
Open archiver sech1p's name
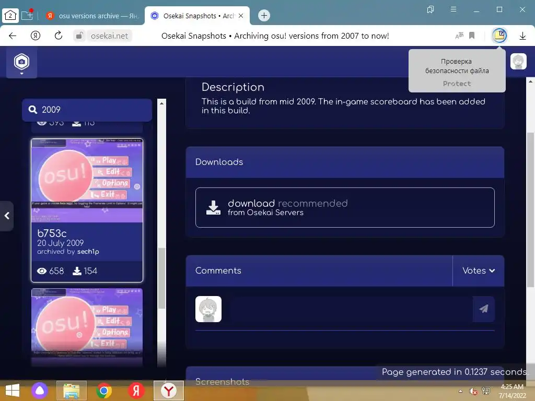(x=88, y=252)
